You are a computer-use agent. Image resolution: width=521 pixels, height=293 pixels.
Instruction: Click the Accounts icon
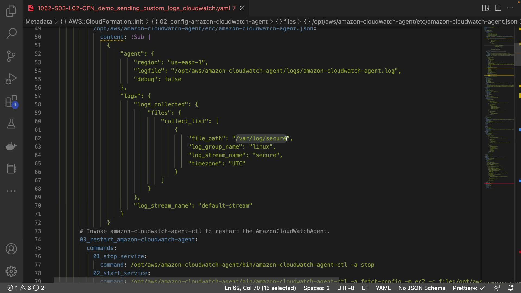click(x=11, y=249)
